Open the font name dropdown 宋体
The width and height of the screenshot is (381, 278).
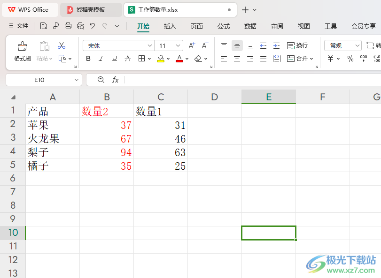150,45
